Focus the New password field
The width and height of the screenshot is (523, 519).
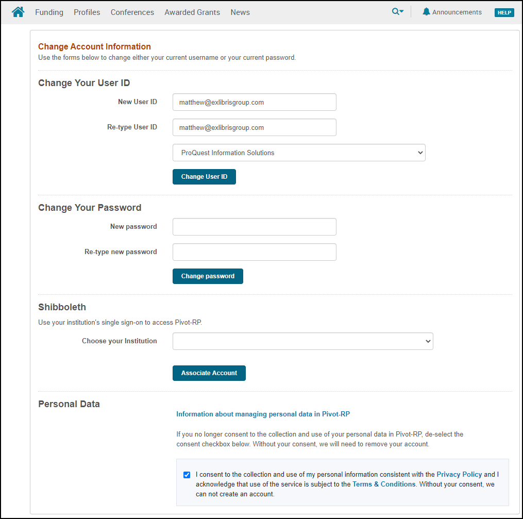[255, 227]
